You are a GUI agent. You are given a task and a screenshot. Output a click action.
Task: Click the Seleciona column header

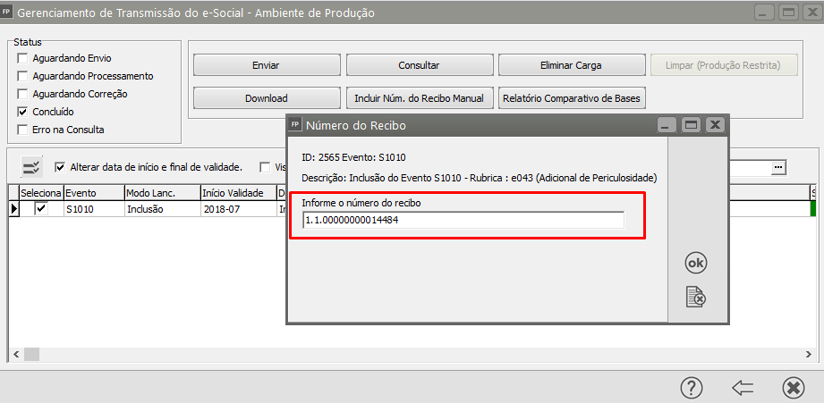(x=41, y=193)
